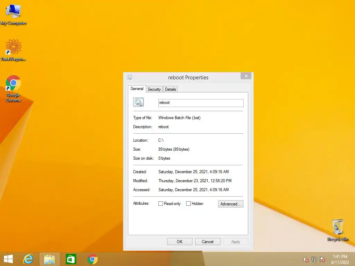This screenshot has height=266, width=355.
Task: Click the Created date value
Action: [x=193, y=172]
